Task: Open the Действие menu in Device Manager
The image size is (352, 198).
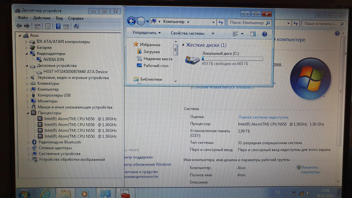Action: pyautogui.click(x=42, y=18)
